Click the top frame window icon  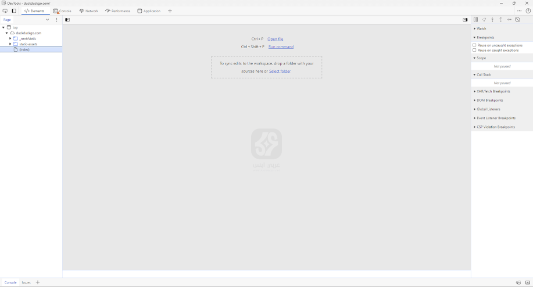(x=9, y=27)
